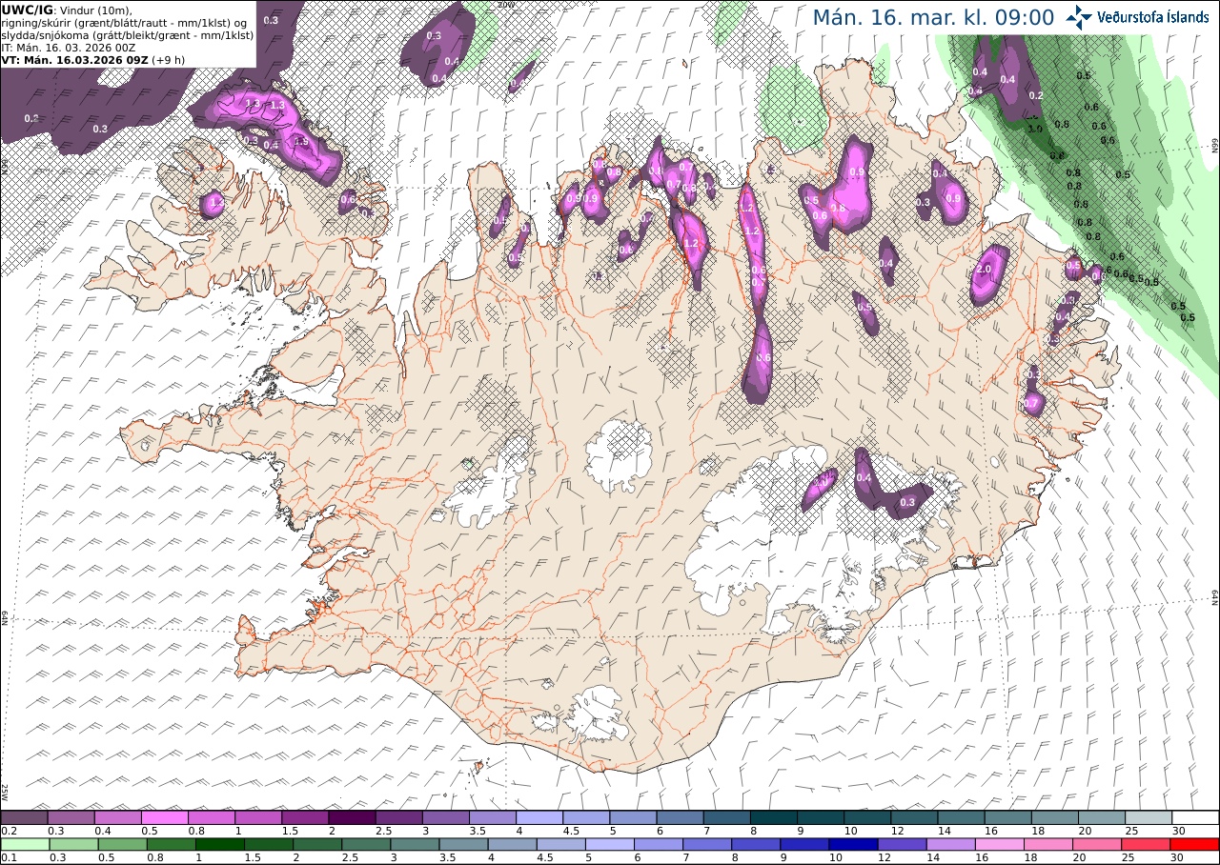Select lower legend swatch above the 14 label
Viewport: 1220px width, 865px height.
(x=950, y=844)
